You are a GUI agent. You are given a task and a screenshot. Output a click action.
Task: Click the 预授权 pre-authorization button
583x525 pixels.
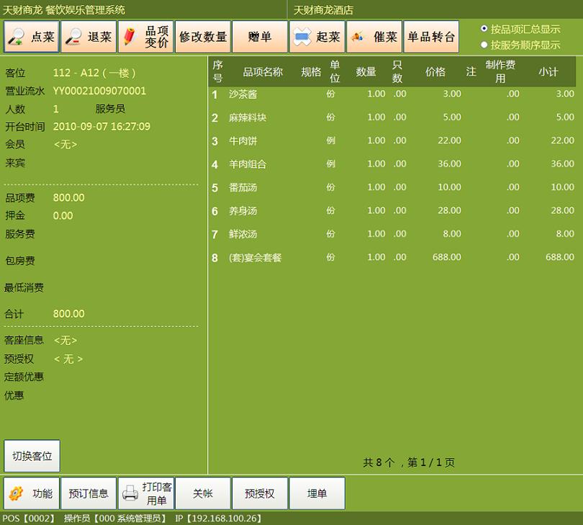(259, 493)
